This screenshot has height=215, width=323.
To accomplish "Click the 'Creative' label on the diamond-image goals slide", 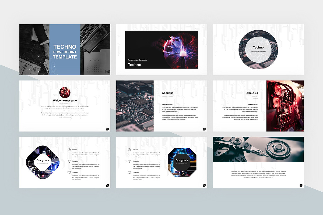I will [74, 150].
